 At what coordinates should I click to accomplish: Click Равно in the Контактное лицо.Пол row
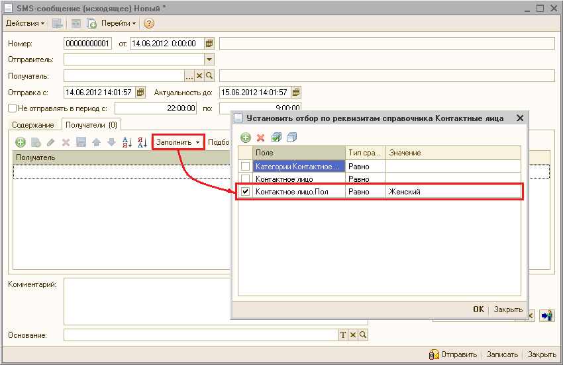tap(366, 192)
